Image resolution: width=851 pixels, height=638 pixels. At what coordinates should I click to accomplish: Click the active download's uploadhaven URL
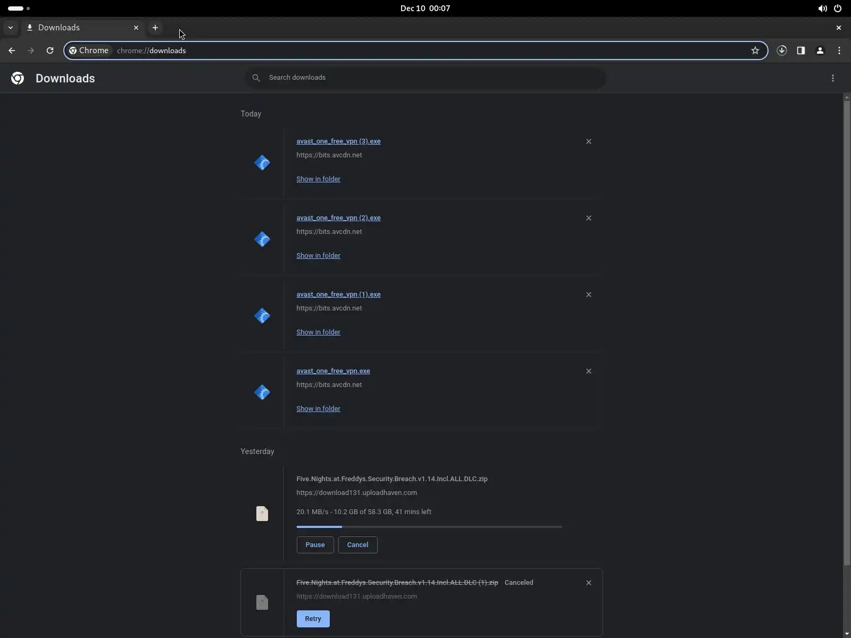(356, 493)
